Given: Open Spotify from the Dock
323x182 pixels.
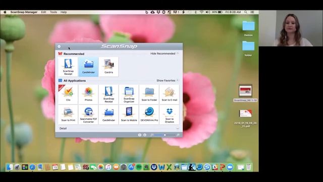Looking at the screenshot, I should click(139, 167).
